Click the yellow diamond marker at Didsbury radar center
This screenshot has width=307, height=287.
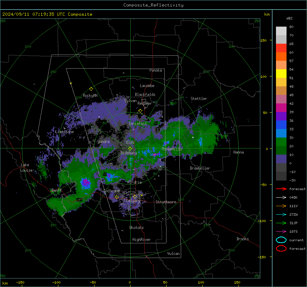pos(130,149)
